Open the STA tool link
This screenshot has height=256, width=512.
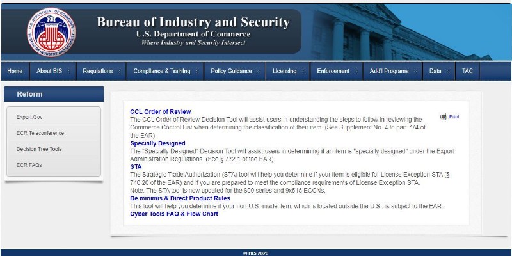(136, 167)
